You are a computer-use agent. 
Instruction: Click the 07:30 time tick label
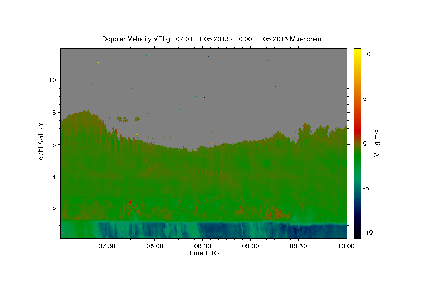click(107, 246)
